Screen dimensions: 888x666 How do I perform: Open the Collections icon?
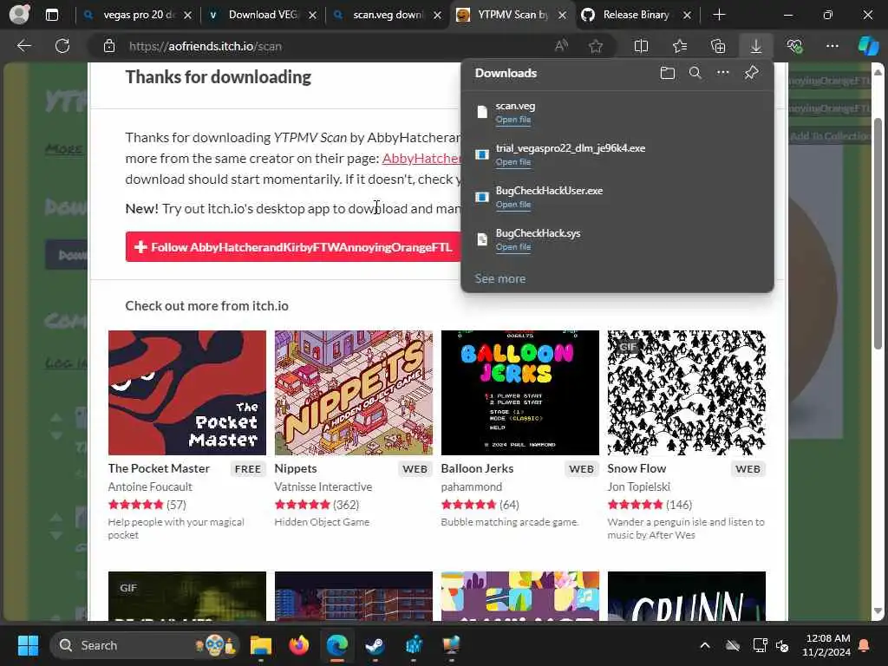tap(718, 47)
